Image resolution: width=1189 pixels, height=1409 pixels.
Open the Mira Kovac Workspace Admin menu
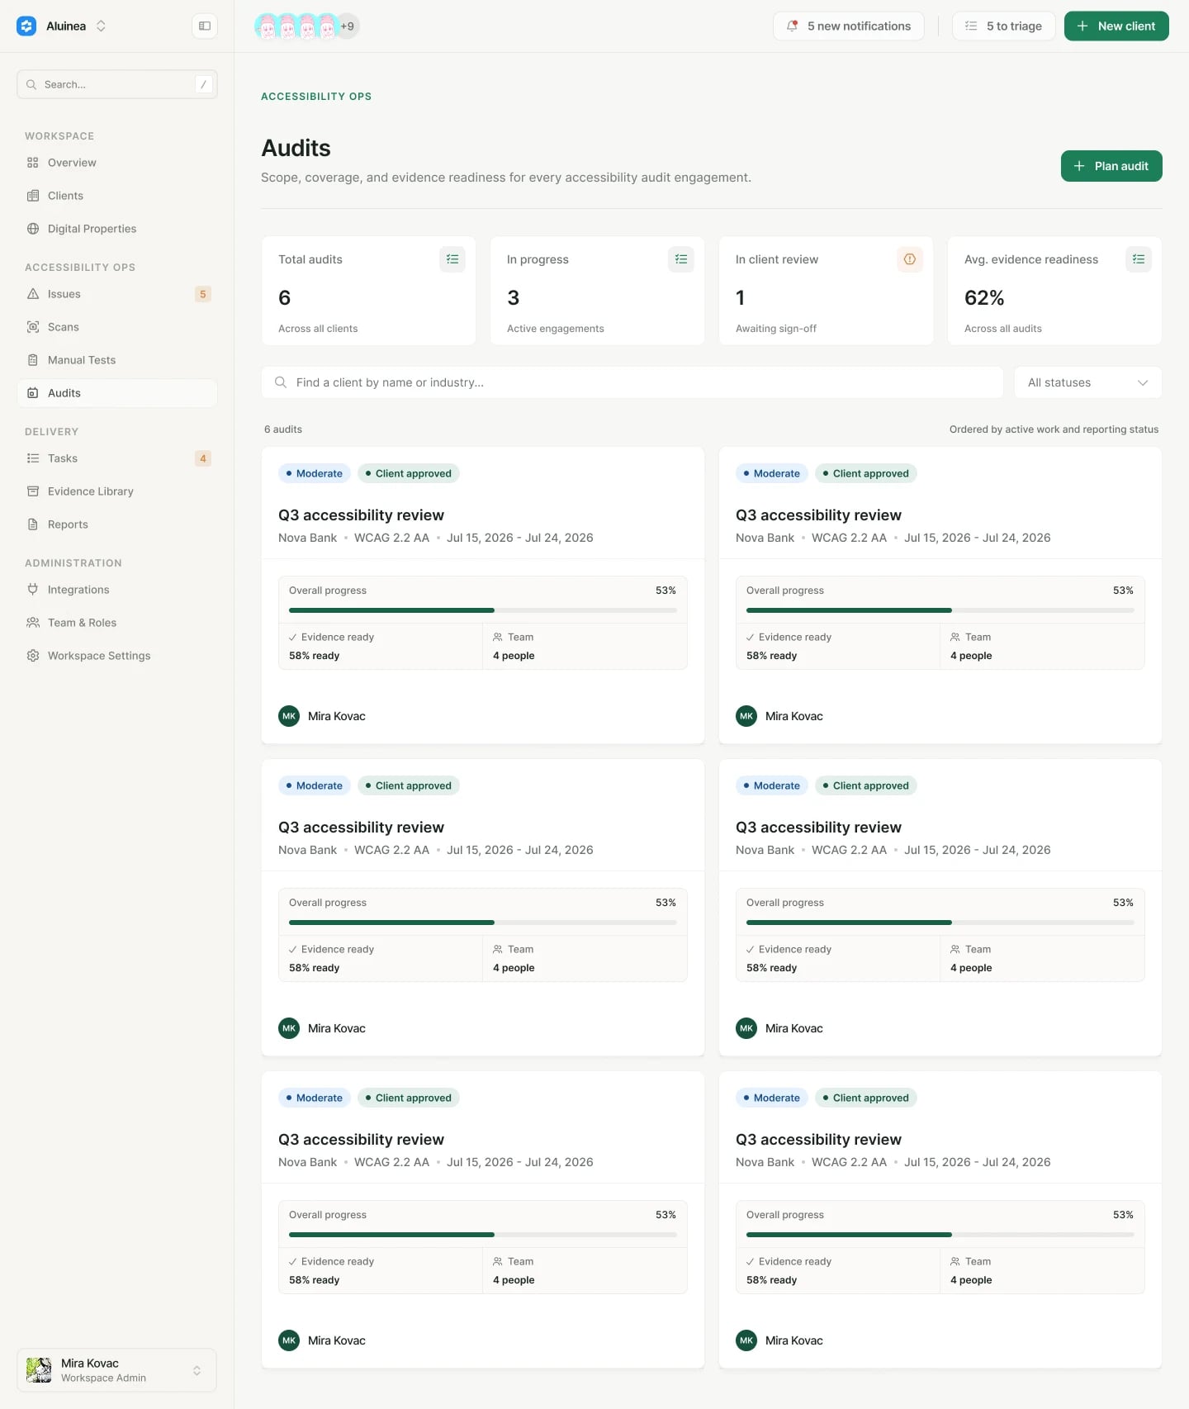(x=117, y=1370)
